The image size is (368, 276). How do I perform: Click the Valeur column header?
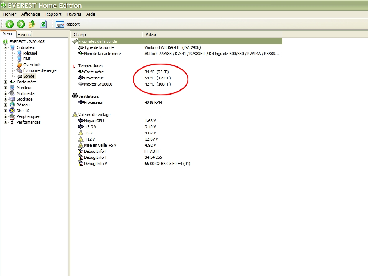[151, 34]
